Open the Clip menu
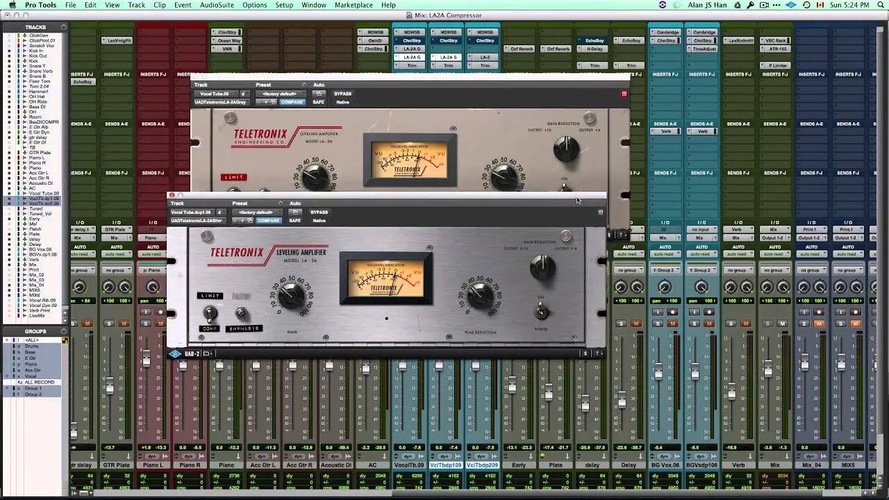This screenshot has height=500, width=889. point(160,5)
